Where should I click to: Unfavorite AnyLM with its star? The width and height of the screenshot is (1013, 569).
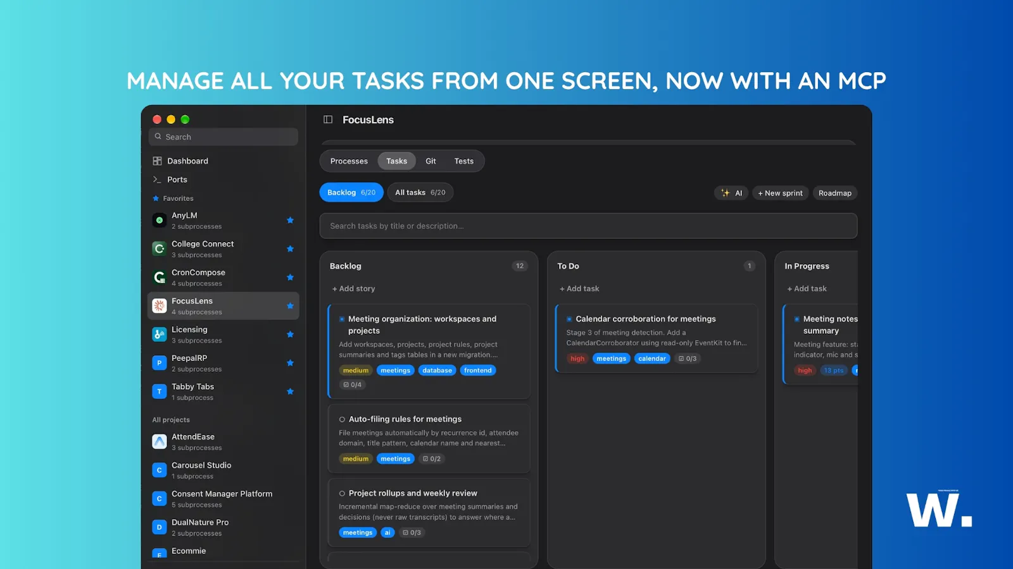(290, 220)
